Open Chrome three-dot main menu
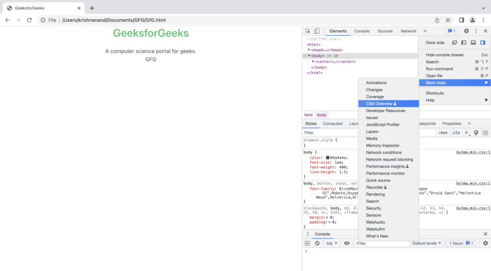The width and height of the screenshot is (491, 271). (x=484, y=20)
